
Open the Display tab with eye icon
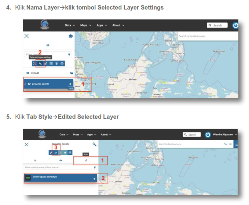(x=61, y=160)
